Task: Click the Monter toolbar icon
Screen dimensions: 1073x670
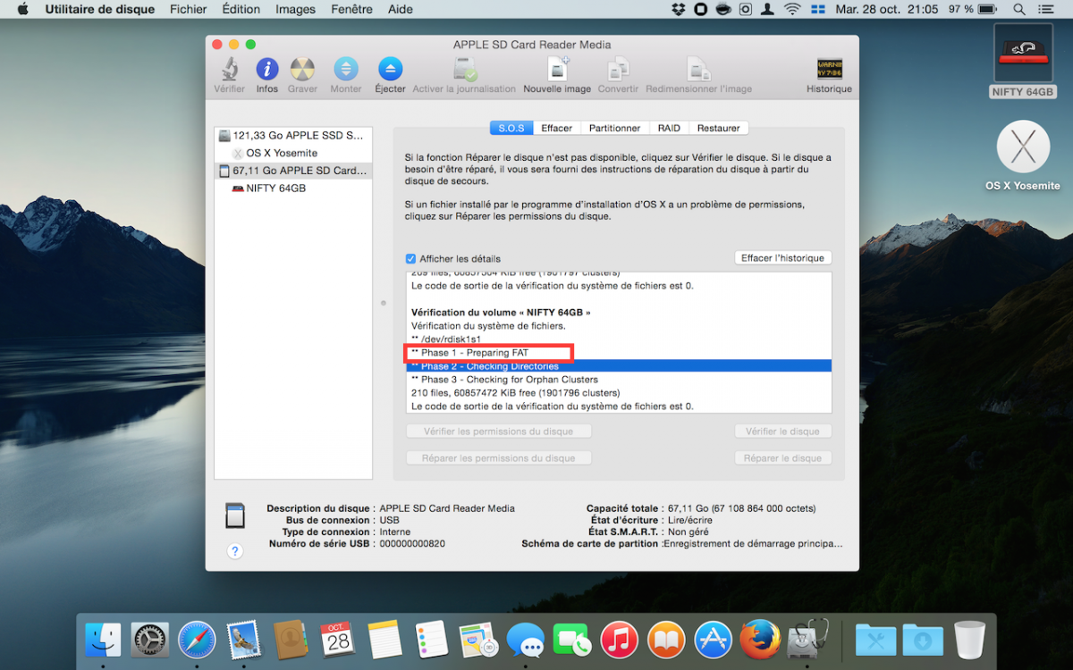Action: [345, 70]
